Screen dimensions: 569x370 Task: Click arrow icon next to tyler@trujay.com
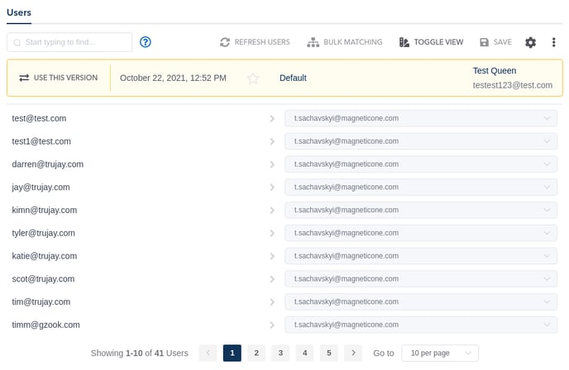coord(272,233)
